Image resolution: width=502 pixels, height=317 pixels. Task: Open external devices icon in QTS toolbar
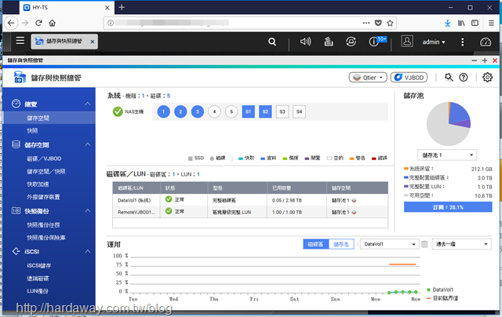click(x=351, y=42)
